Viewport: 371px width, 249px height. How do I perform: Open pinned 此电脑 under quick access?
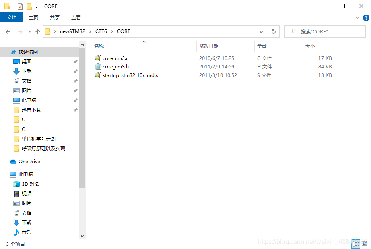pyautogui.click(x=29, y=100)
